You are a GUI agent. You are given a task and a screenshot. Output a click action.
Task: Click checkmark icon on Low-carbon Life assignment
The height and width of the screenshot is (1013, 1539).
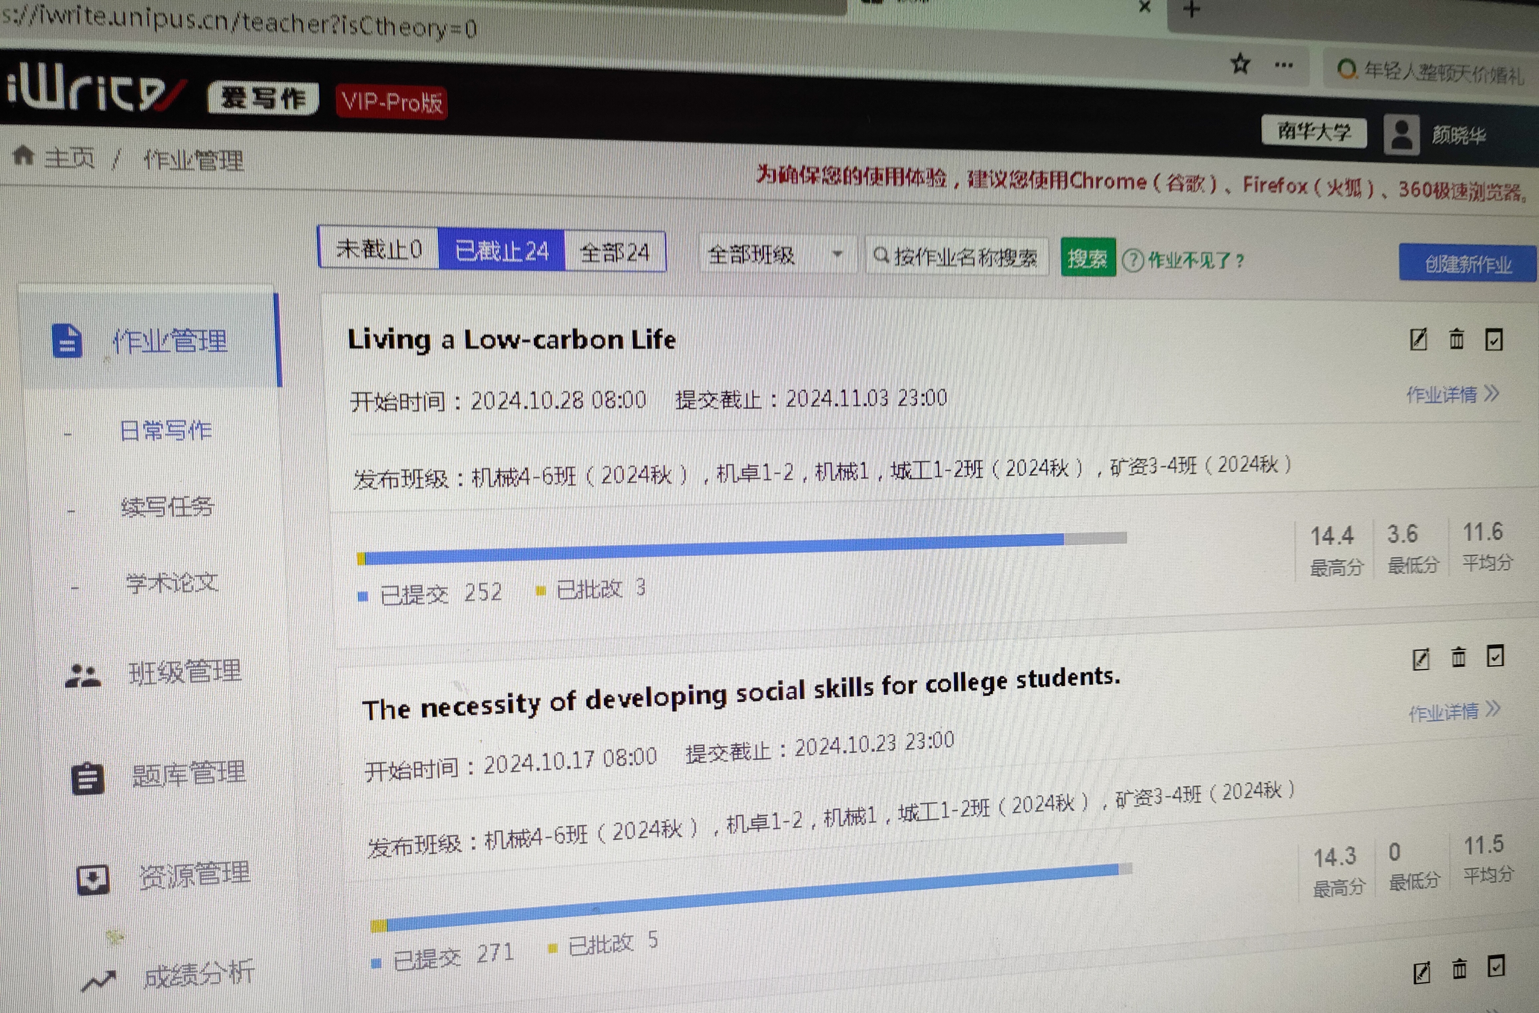[1493, 339]
